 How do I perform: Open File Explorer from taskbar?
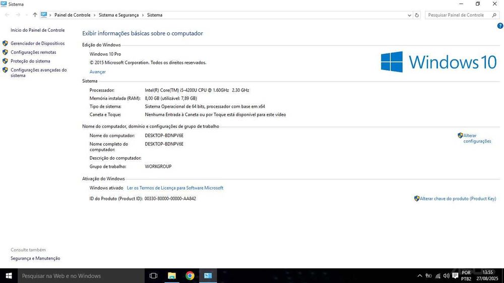(172, 276)
